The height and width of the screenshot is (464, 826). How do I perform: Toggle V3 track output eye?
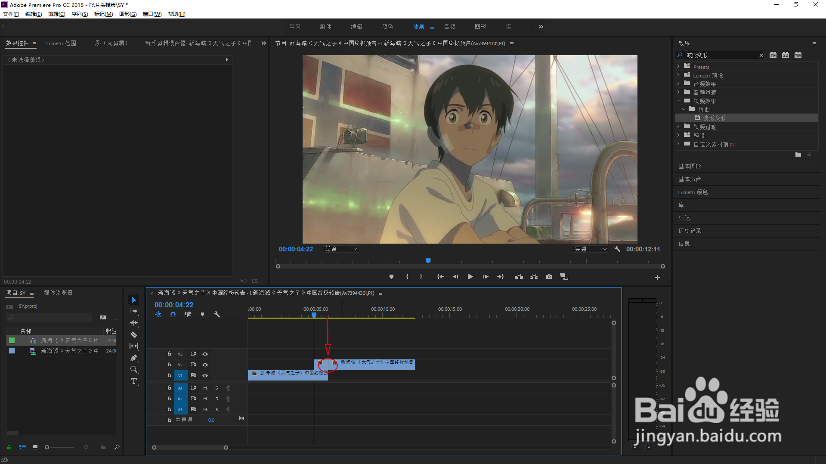click(205, 354)
